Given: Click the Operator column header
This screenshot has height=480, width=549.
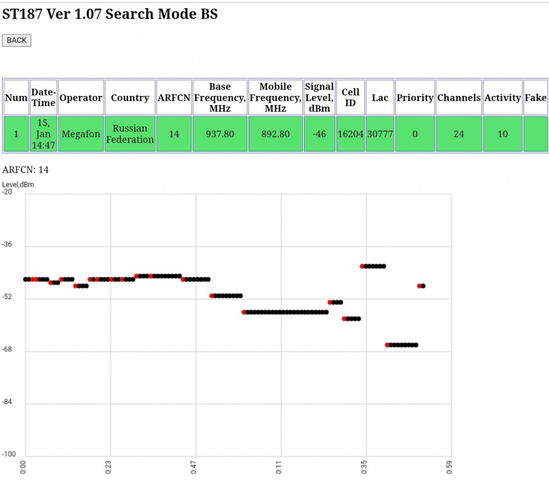Looking at the screenshot, I should (81, 97).
